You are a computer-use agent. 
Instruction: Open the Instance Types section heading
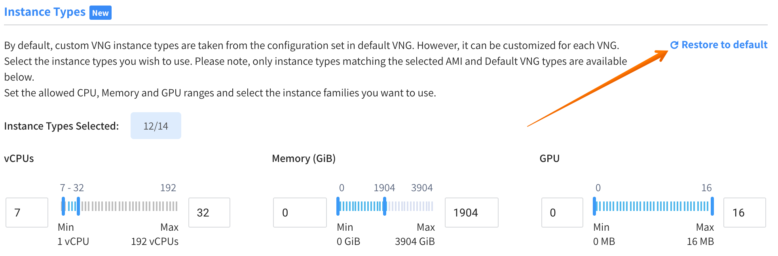click(x=45, y=12)
